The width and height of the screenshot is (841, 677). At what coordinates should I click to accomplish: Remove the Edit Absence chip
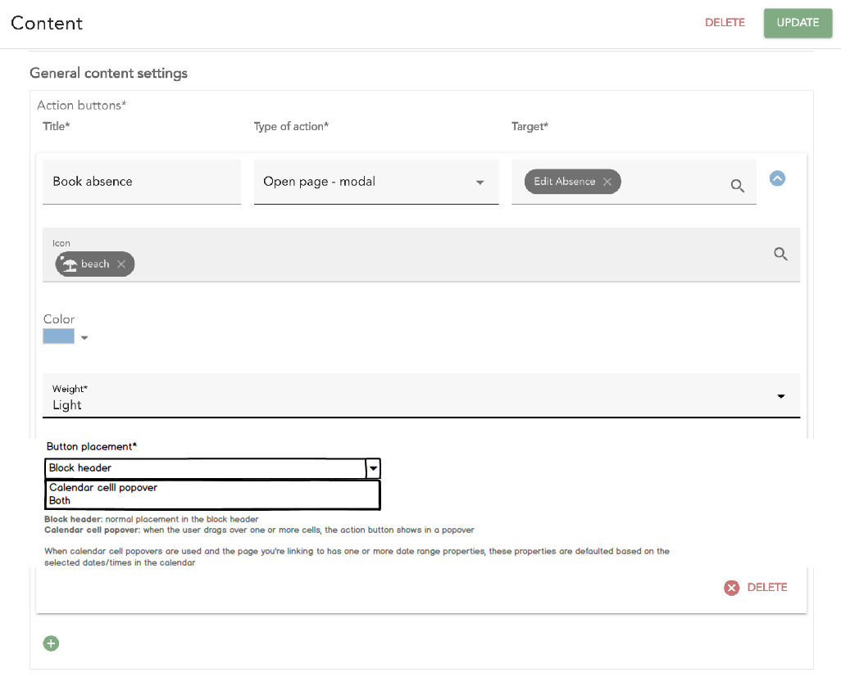607,182
